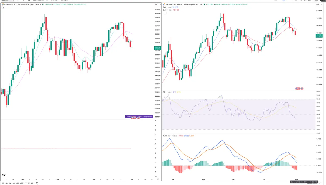Click the EMA 9 value 95.7513
Image resolution: width=326 pixels, height=185 pixels.
[175, 7]
